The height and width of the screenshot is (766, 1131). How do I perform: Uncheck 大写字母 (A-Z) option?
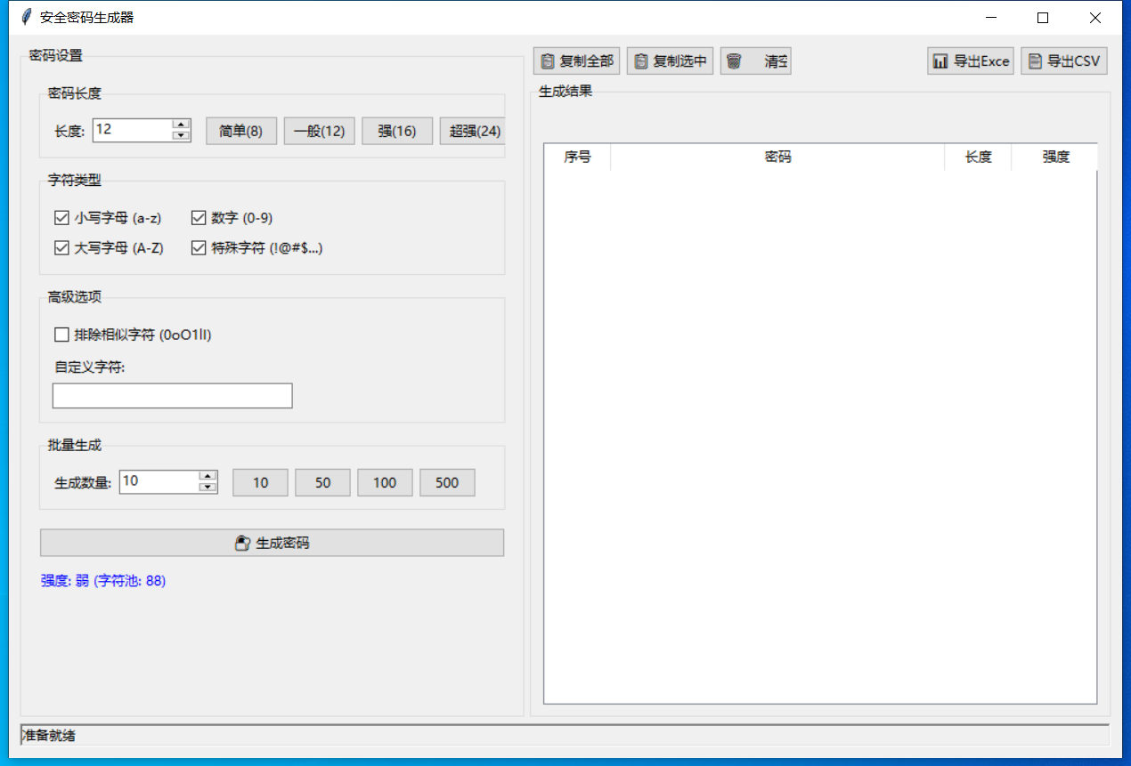(x=61, y=248)
